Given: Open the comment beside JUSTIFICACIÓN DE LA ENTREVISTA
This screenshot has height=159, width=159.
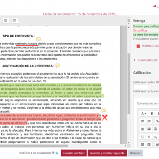Looking at the screenshot, I should pyautogui.click(x=57, y=66).
